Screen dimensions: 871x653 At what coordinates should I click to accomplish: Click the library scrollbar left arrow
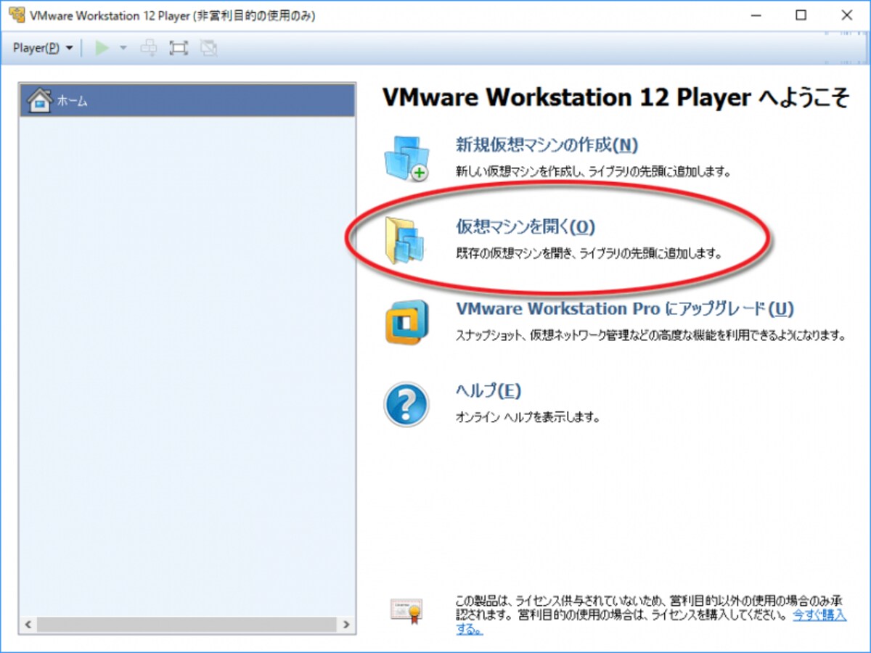coord(29,624)
